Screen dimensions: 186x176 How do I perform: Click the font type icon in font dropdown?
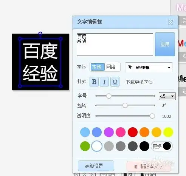(130, 67)
